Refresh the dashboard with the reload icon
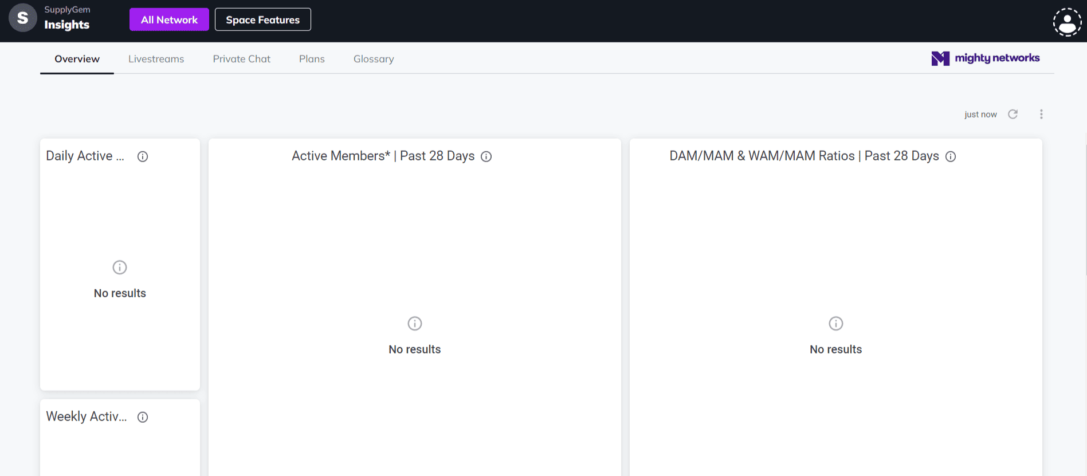 (x=1013, y=114)
